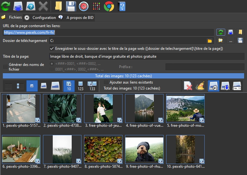This screenshot has height=175, width=247.
Task: Show the 123 hidden images filter
Action: [x=81, y=86]
